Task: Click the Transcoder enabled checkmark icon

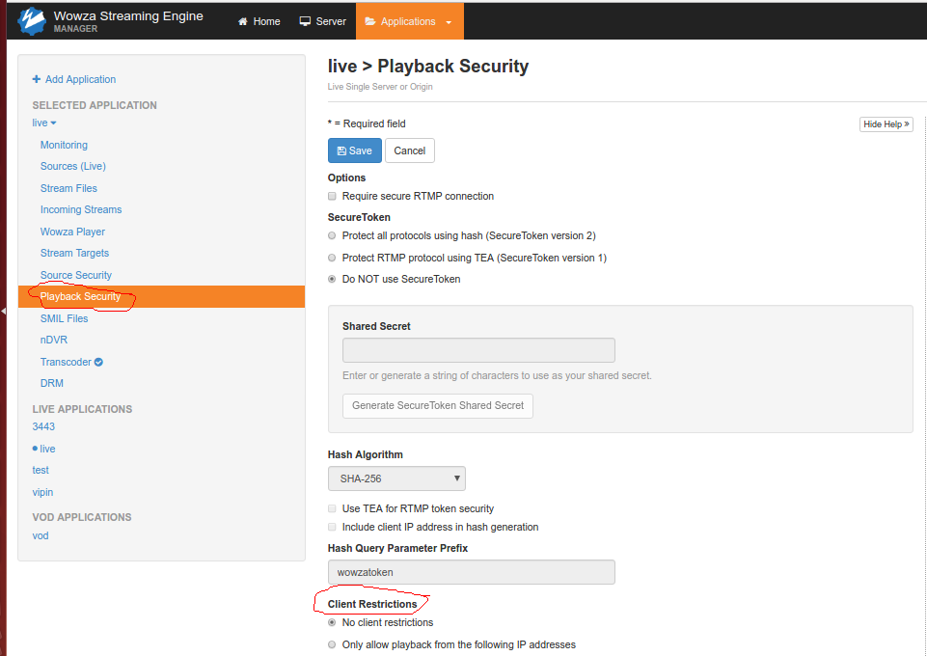Action: click(x=98, y=363)
